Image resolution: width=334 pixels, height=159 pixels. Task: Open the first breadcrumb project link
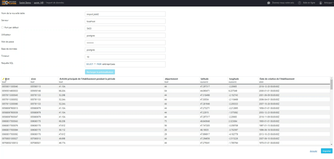25,3
